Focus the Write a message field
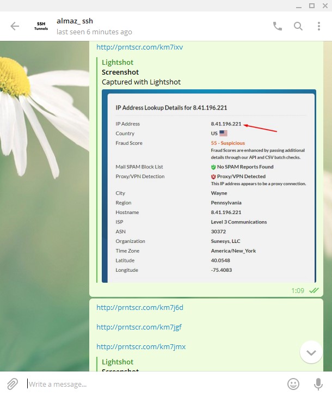 [154, 384]
